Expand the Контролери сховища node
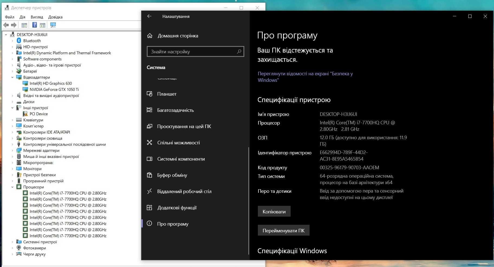The image size is (494, 267). (12, 138)
